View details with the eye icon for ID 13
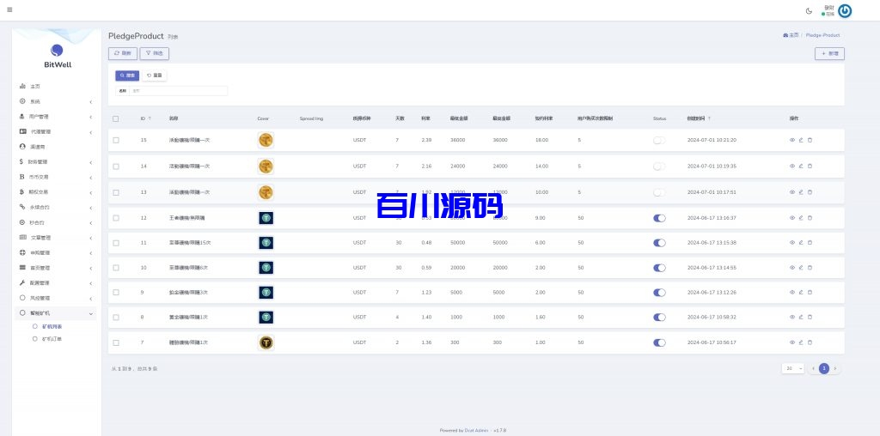 [x=792, y=191]
